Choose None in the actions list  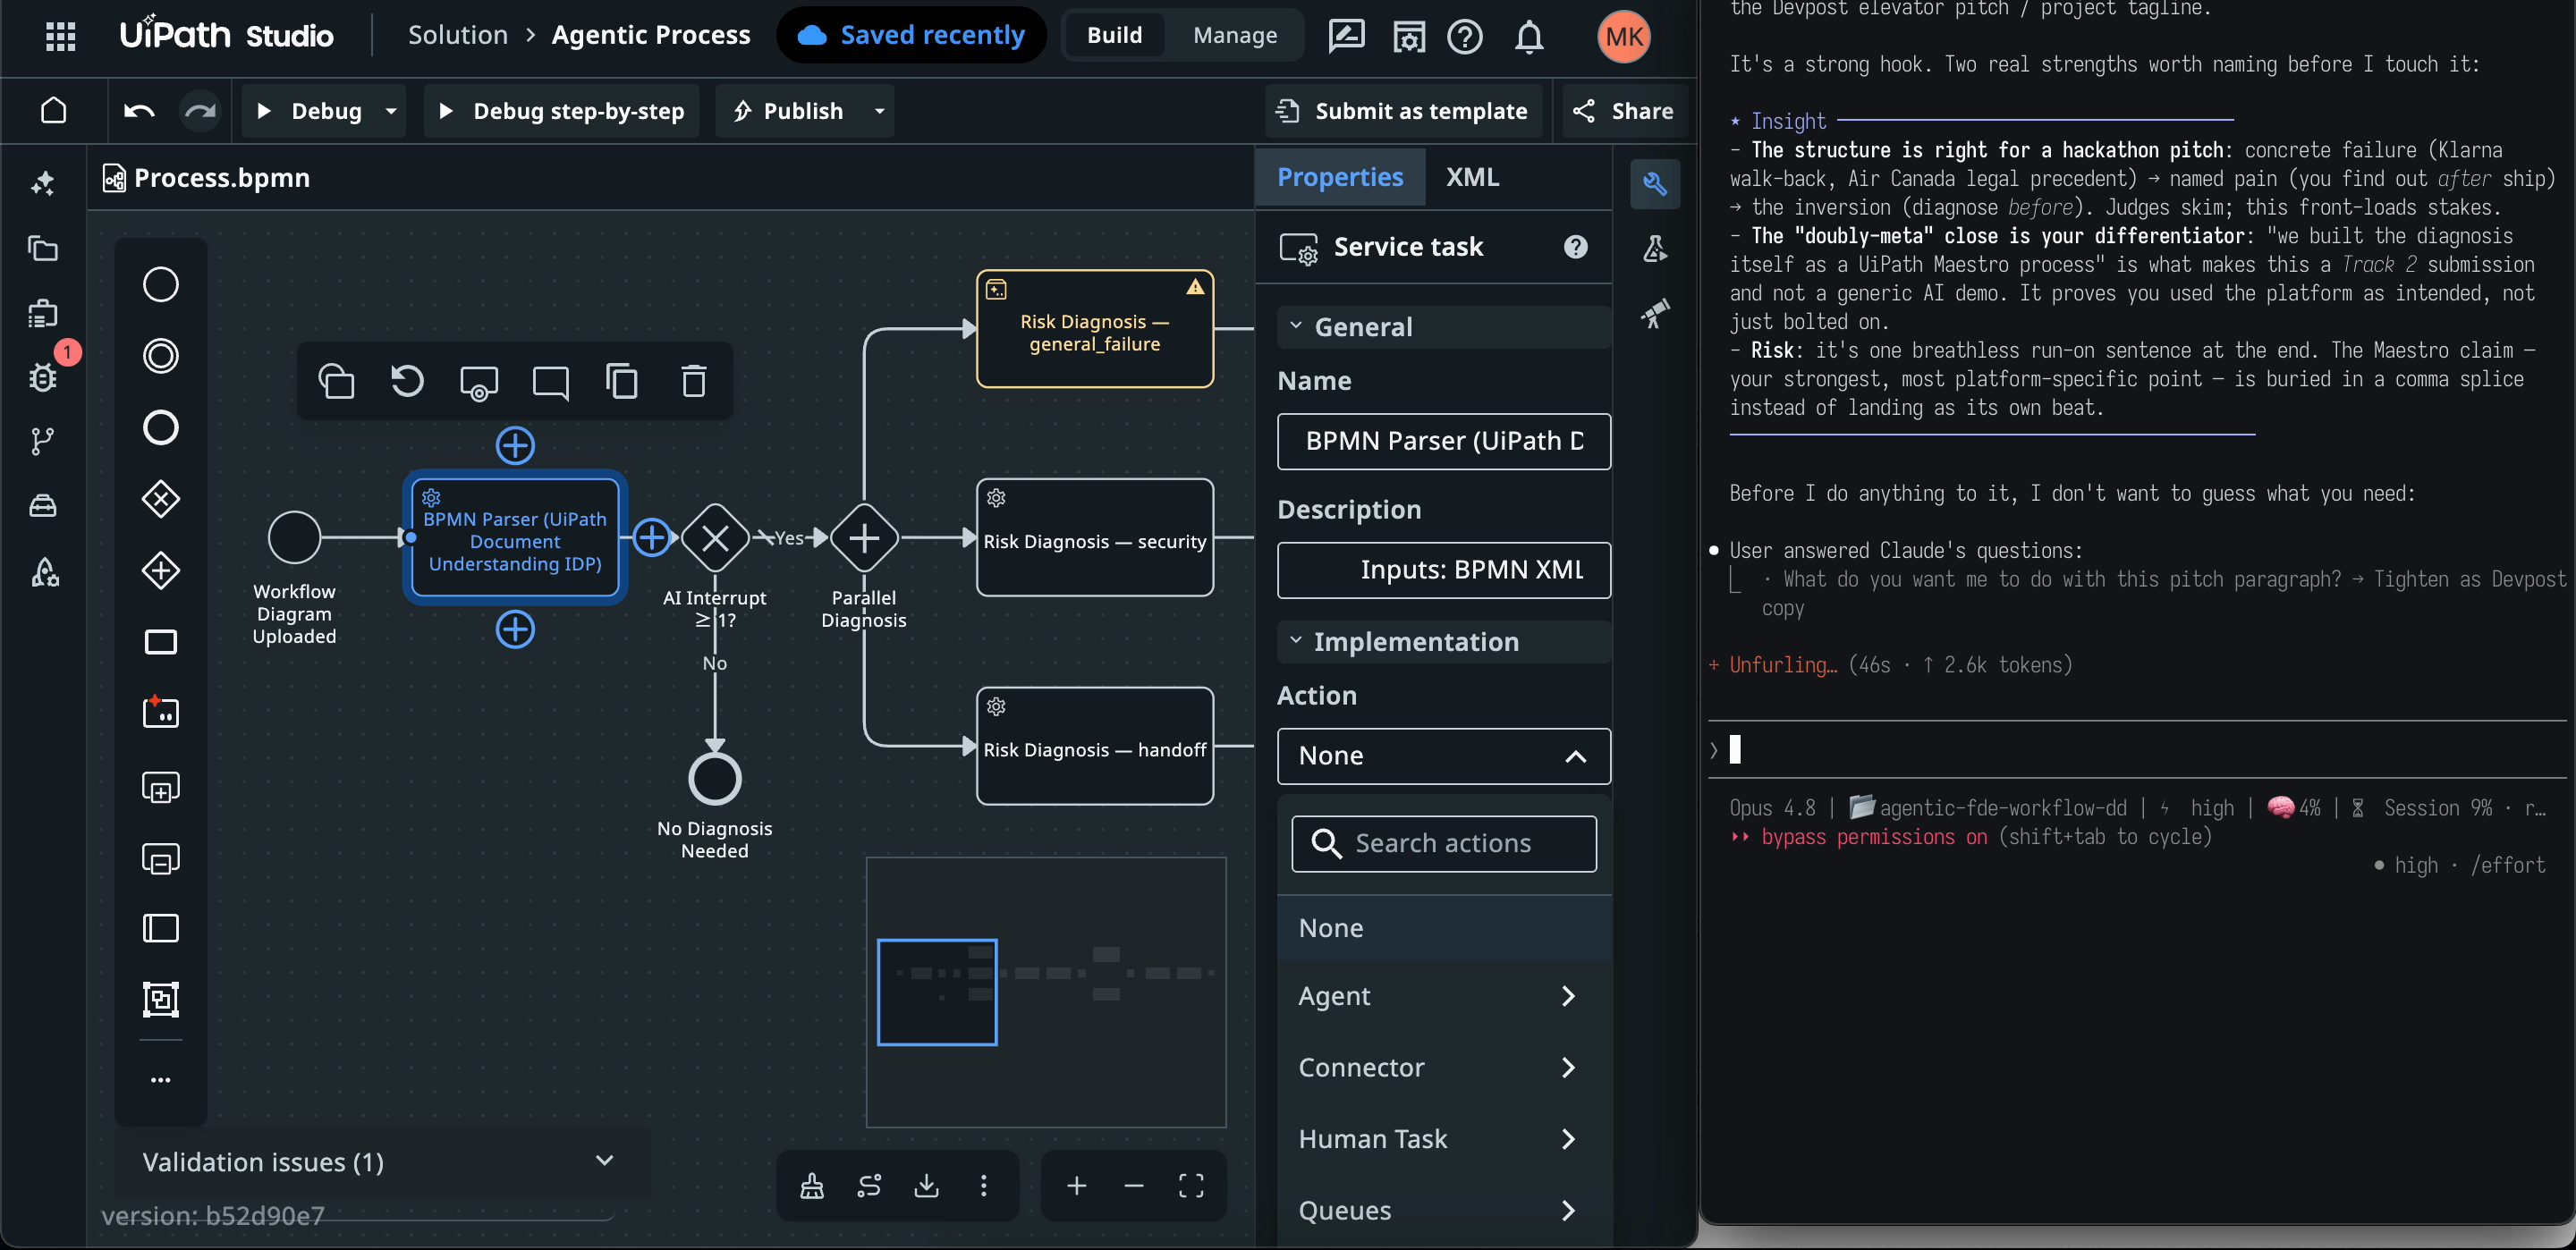pos(1444,928)
